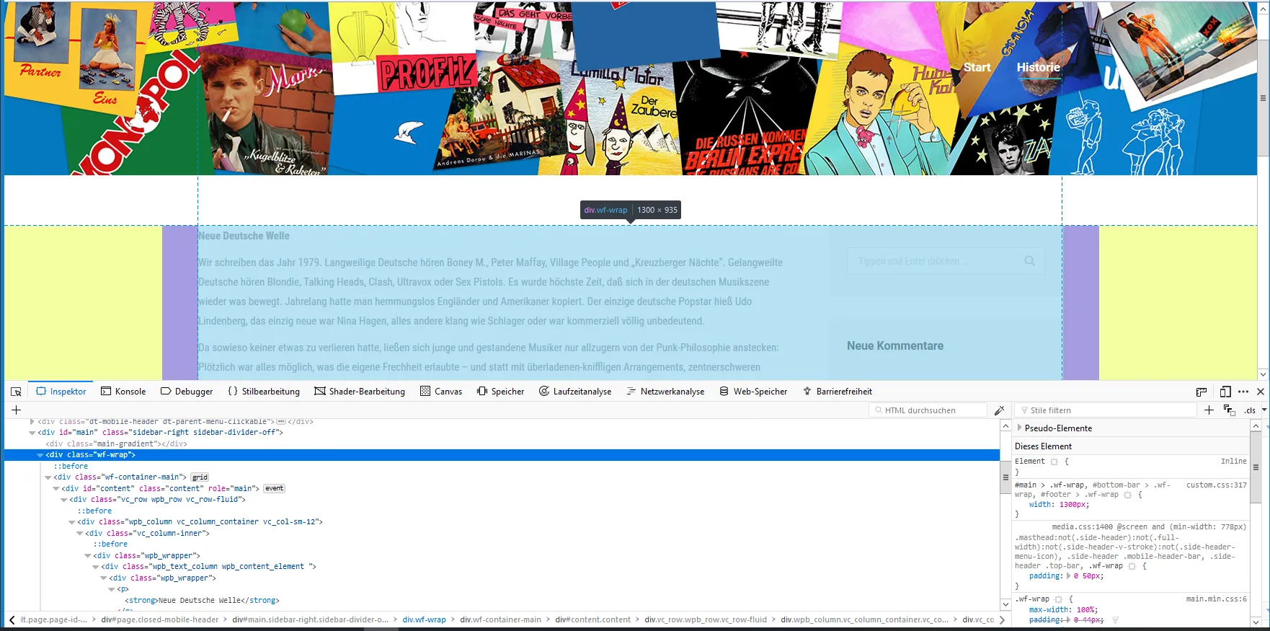Open custom.css:317 source link
The height and width of the screenshot is (631, 1270).
[x=1216, y=485]
